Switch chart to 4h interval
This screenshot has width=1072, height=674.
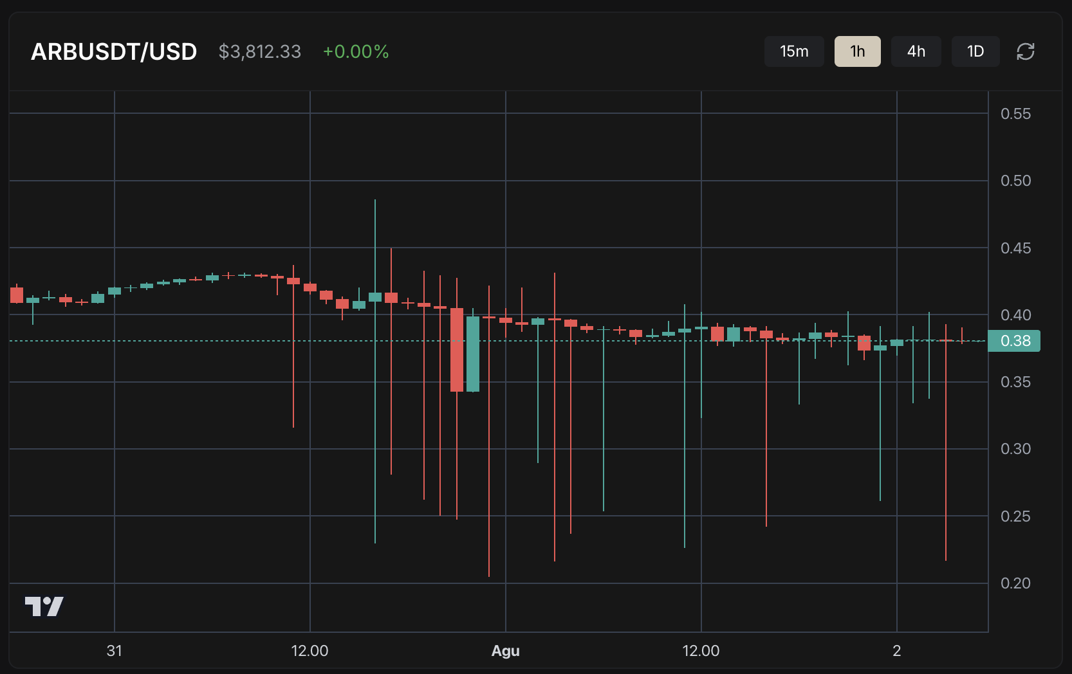click(916, 51)
